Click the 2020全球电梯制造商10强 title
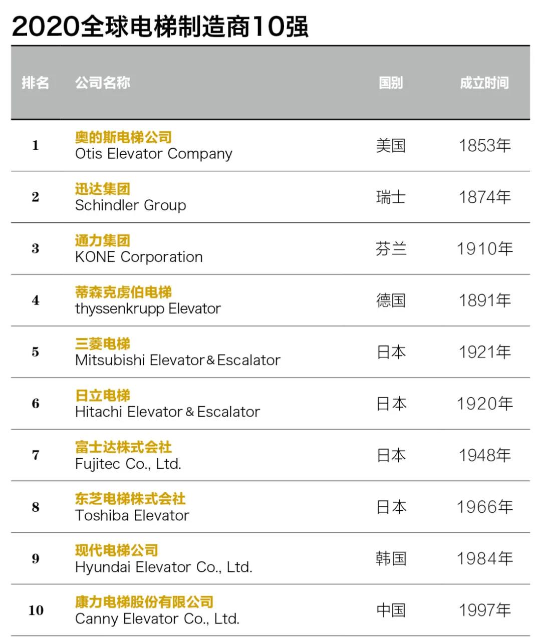541x644 pixels. point(160,26)
